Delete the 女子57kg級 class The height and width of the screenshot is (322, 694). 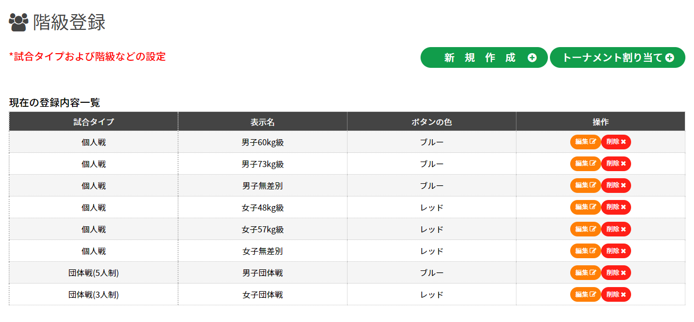point(616,229)
